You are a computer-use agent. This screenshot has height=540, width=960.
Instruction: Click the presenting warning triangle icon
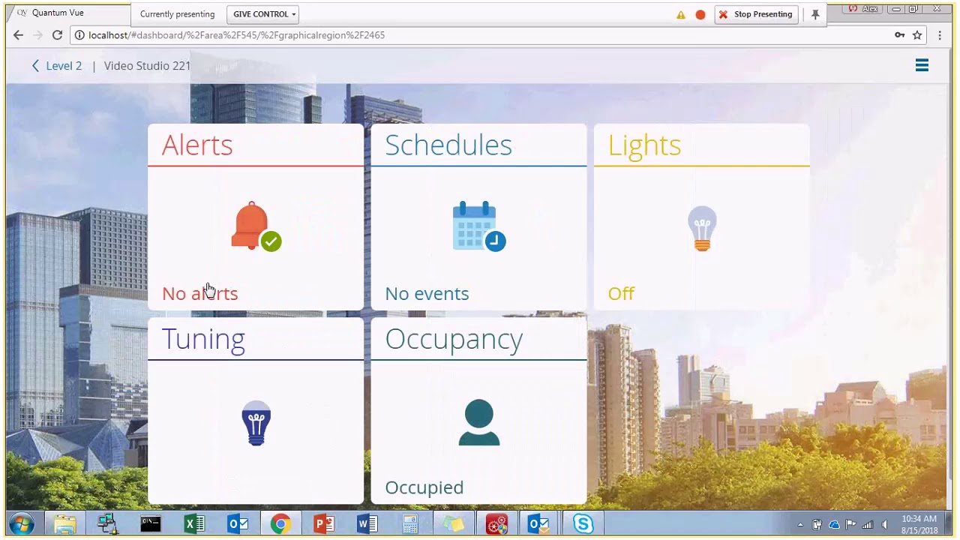click(x=681, y=14)
